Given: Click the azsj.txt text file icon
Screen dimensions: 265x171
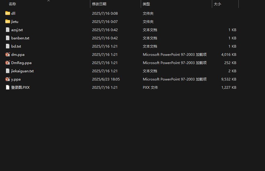Looking at the screenshot, I should click(8, 30).
